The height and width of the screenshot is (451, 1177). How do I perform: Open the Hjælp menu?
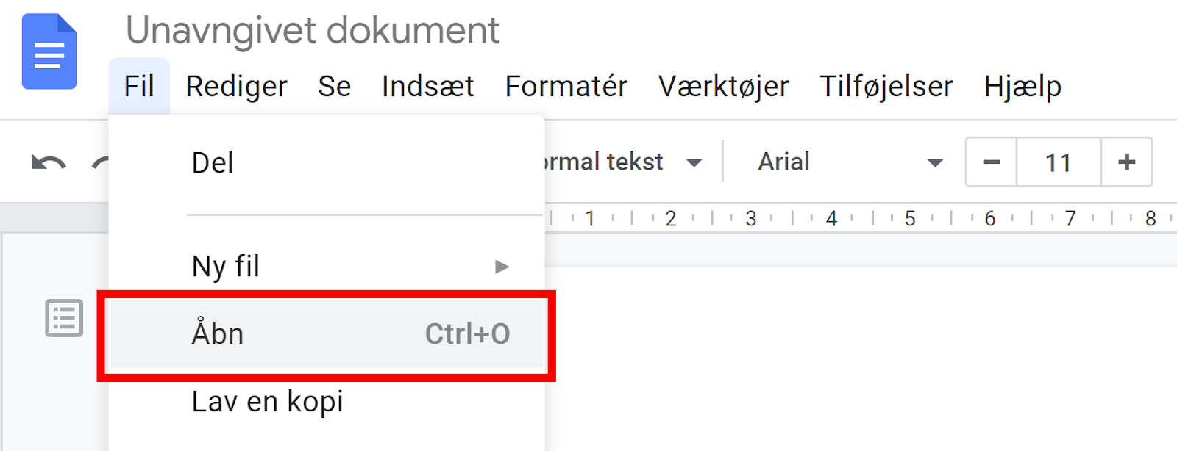click(x=1022, y=87)
